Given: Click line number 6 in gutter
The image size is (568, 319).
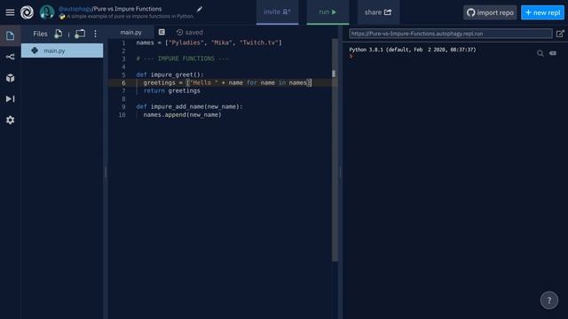Looking at the screenshot, I should click(x=123, y=82).
